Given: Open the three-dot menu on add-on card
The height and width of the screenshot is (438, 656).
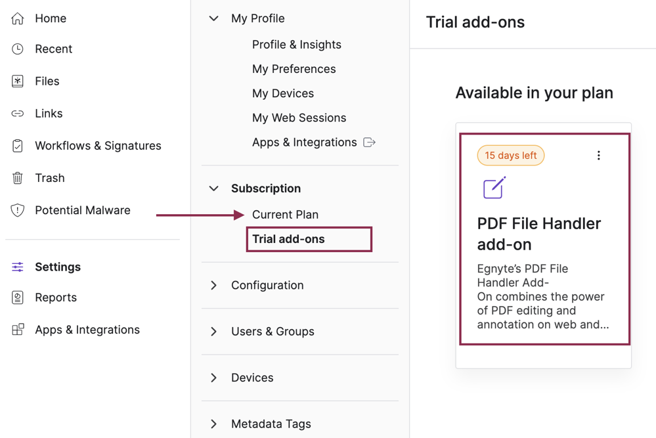Looking at the screenshot, I should [599, 156].
